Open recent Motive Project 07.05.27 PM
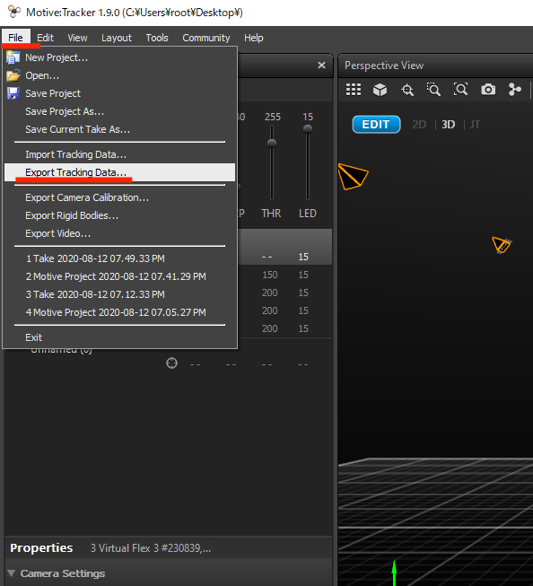Viewport: 533px width, 586px height. tap(119, 312)
